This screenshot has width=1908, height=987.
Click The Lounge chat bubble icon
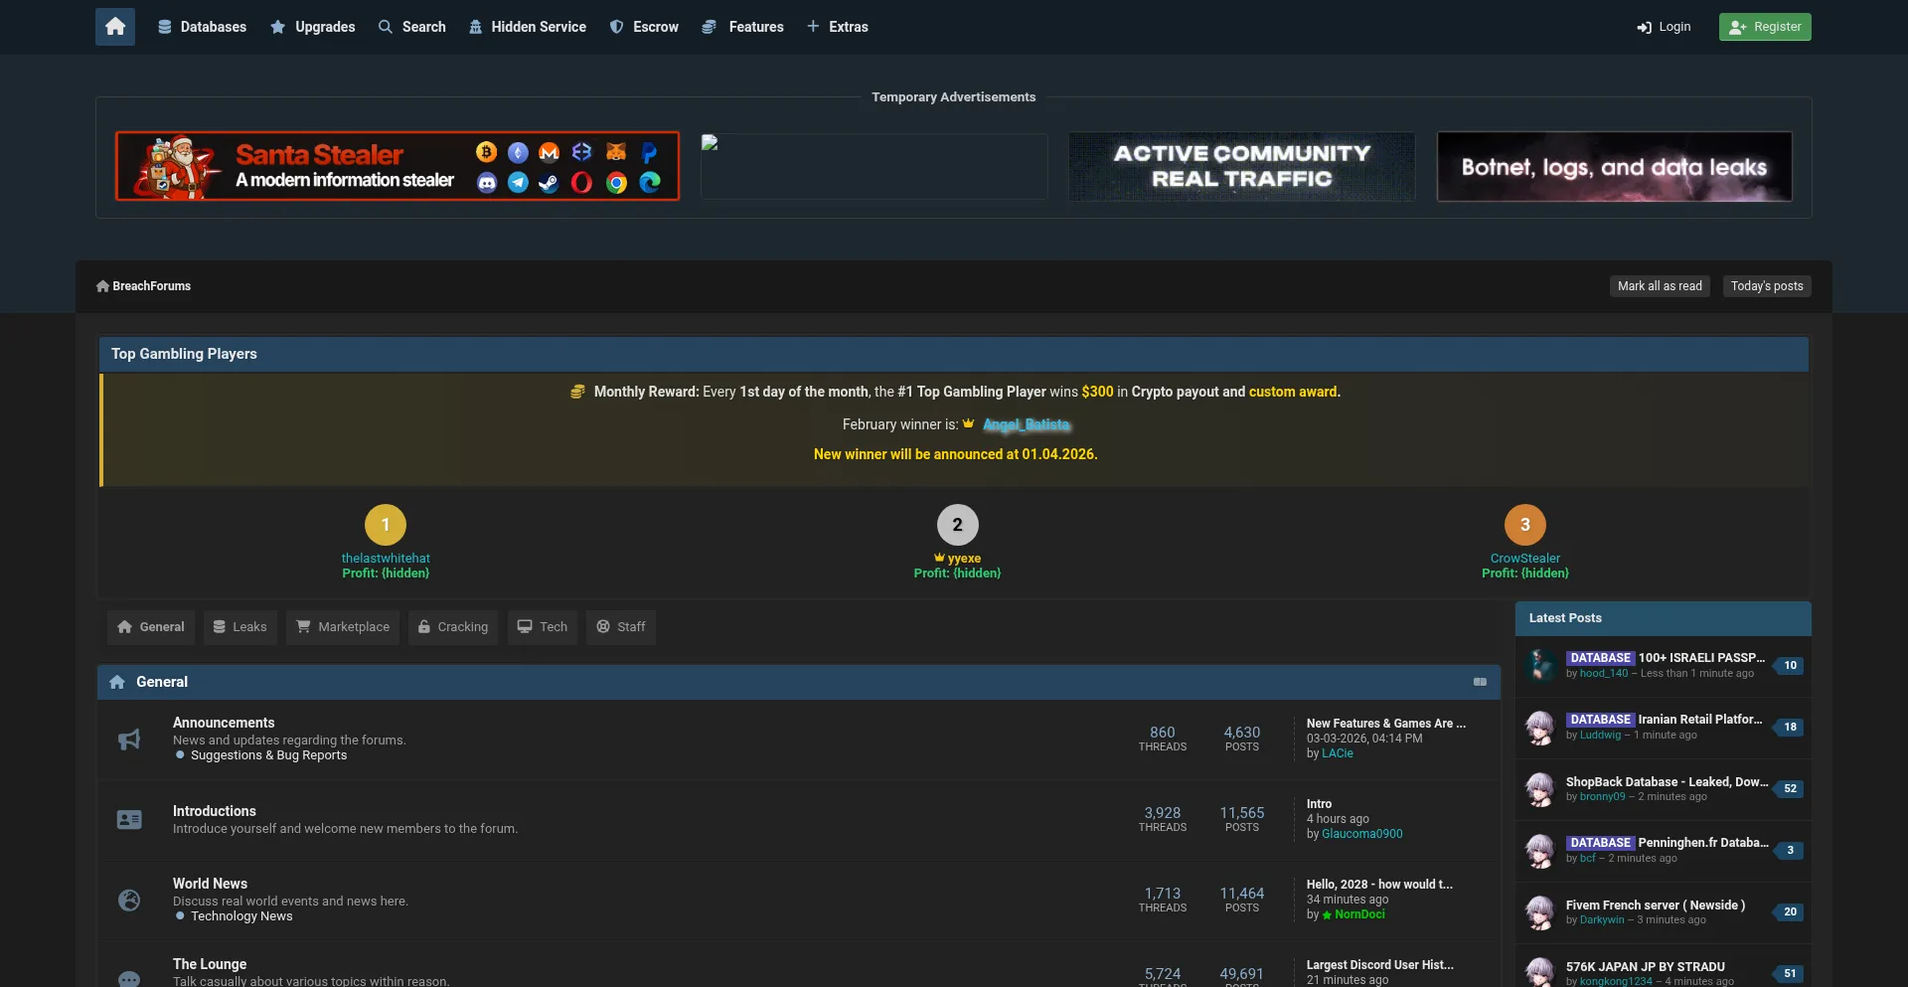[x=129, y=978]
